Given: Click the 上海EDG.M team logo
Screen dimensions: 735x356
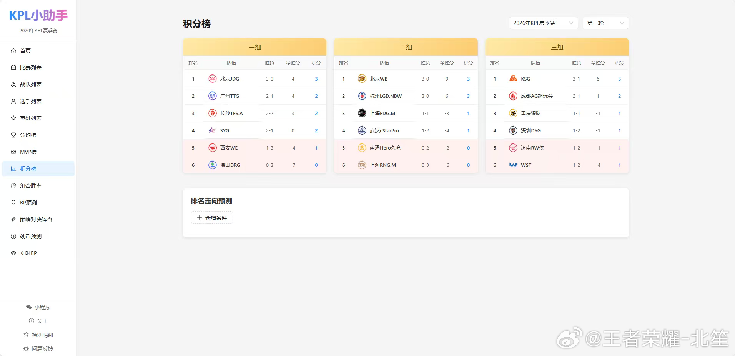Looking at the screenshot, I should point(362,113).
